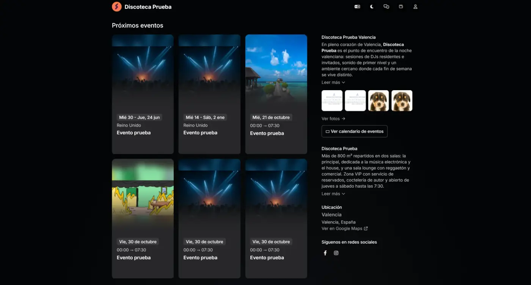Expand Leer más under Discoteca Prueba Valencia description
Viewport: 531px width, 285px height.
click(333, 82)
